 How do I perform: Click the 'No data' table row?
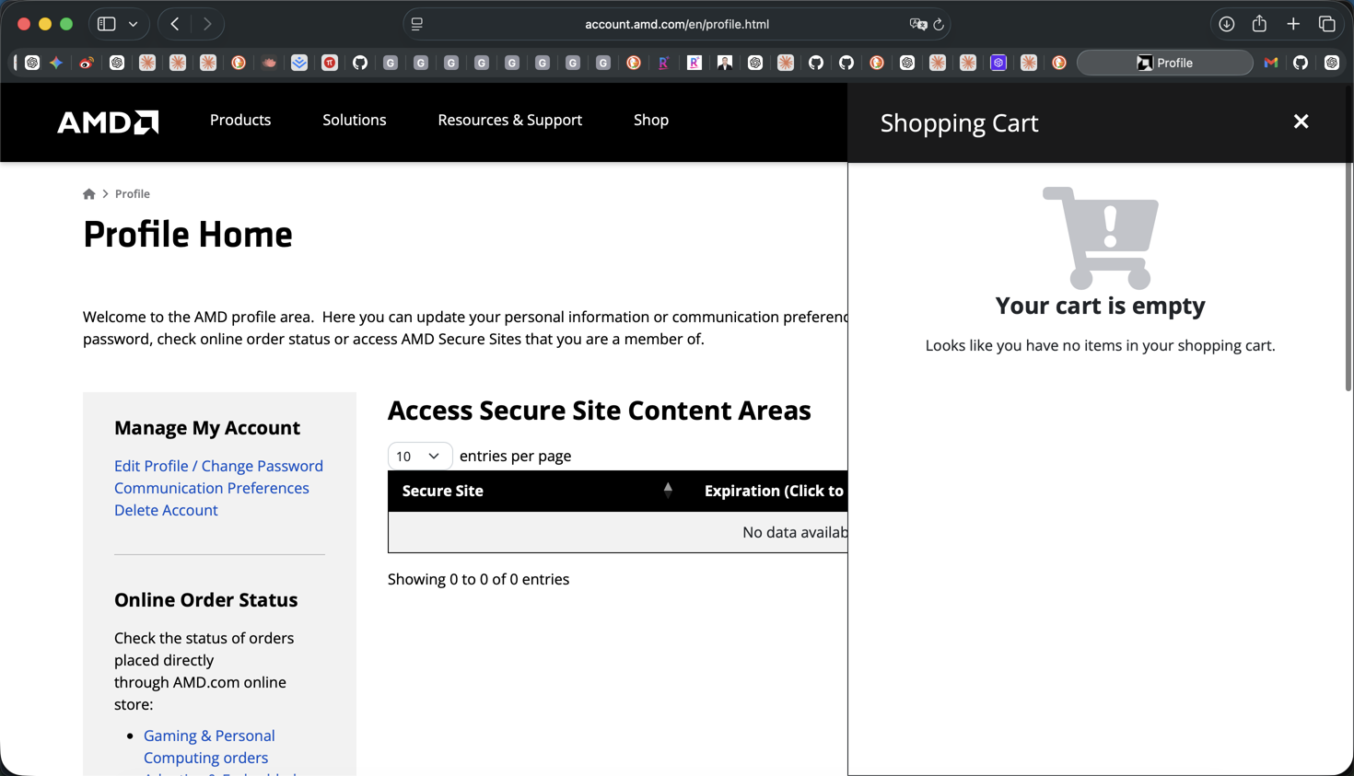pyautogui.click(x=618, y=532)
